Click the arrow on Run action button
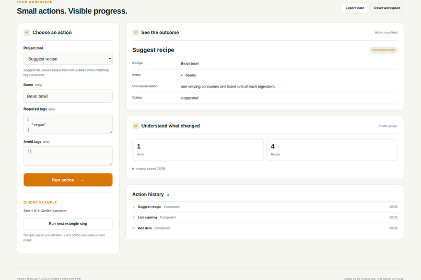The width and height of the screenshot is (421, 280). [82, 180]
